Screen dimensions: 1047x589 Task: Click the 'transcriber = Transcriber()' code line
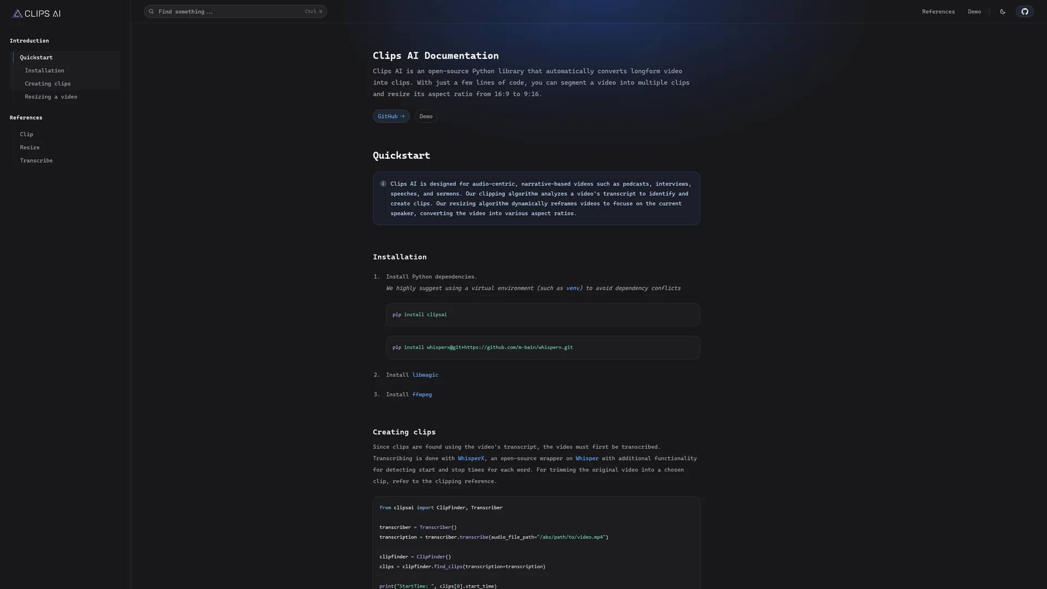[418, 527]
